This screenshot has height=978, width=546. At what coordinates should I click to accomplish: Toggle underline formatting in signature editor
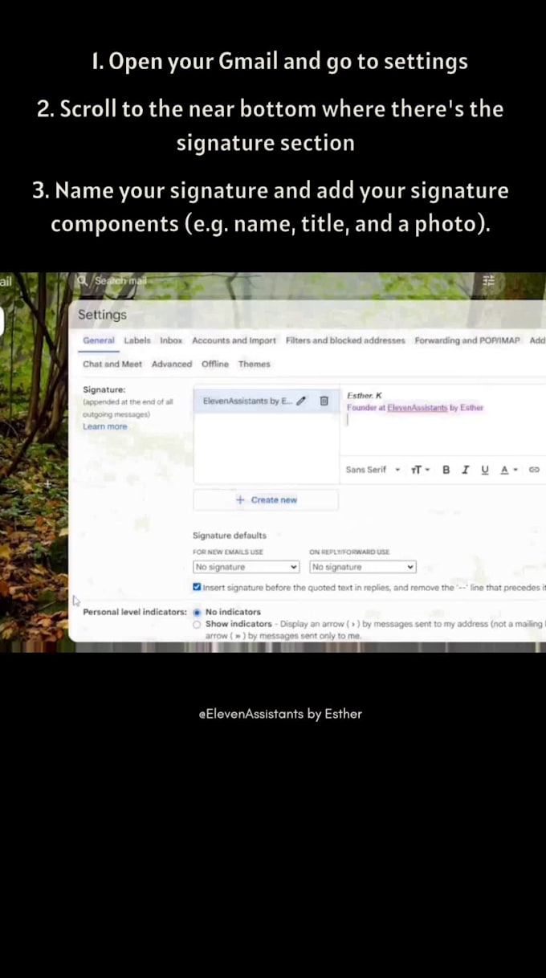coord(484,470)
